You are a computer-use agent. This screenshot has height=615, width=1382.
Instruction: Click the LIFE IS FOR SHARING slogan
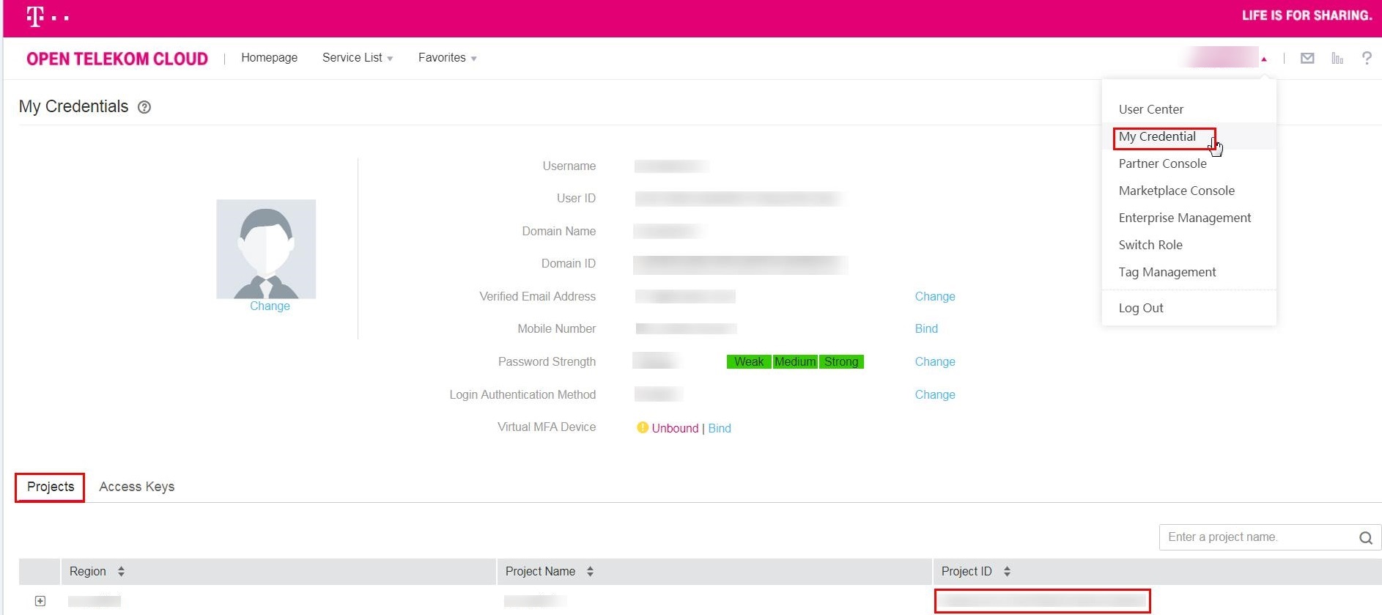(1307, 15)
